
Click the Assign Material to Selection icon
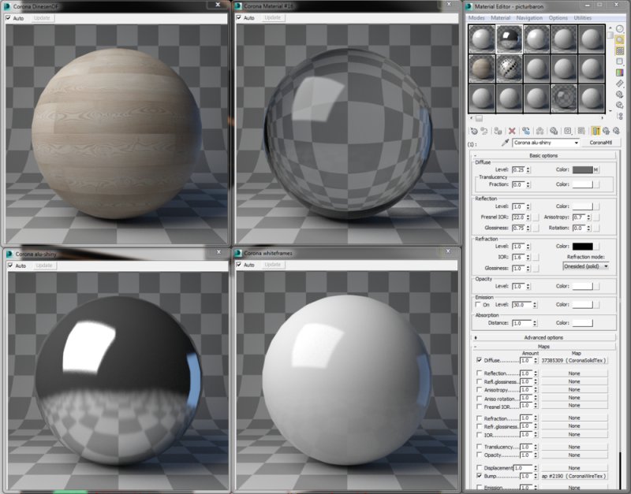pyautogui.click(x=497, y=130)
